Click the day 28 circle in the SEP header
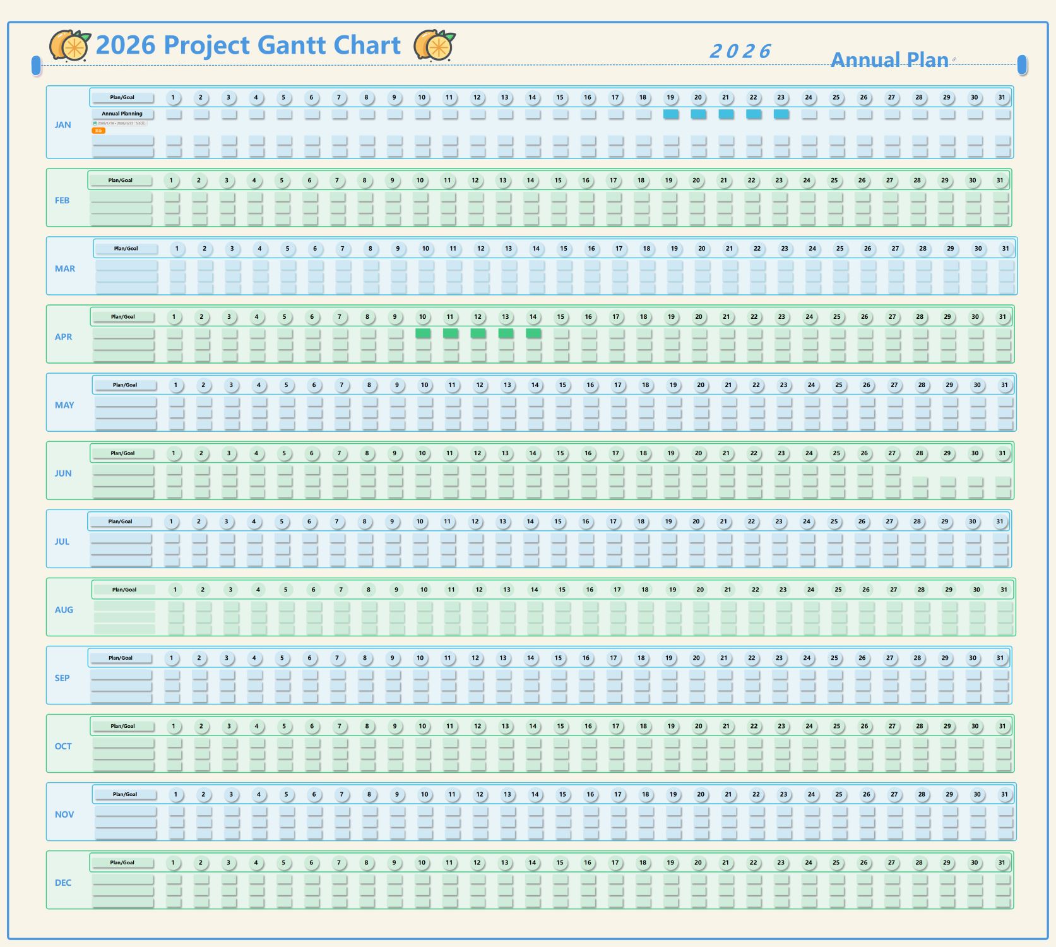The height and width of the screenshot is (947, 1056). (917, 657)
